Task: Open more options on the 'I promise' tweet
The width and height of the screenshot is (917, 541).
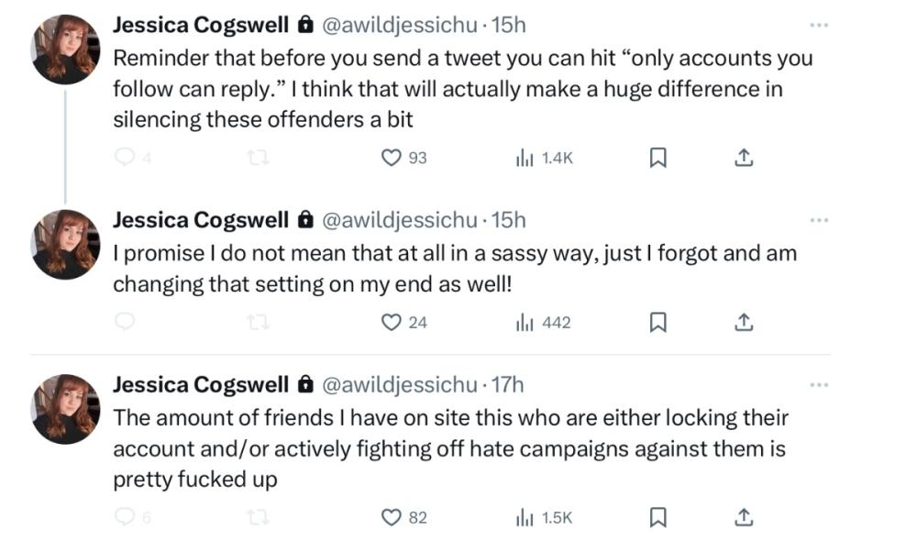Action: coord(819,221)
